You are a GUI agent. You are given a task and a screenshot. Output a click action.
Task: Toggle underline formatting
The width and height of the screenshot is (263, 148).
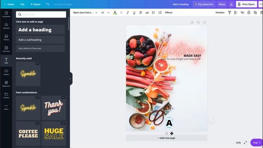coord(134,13)
